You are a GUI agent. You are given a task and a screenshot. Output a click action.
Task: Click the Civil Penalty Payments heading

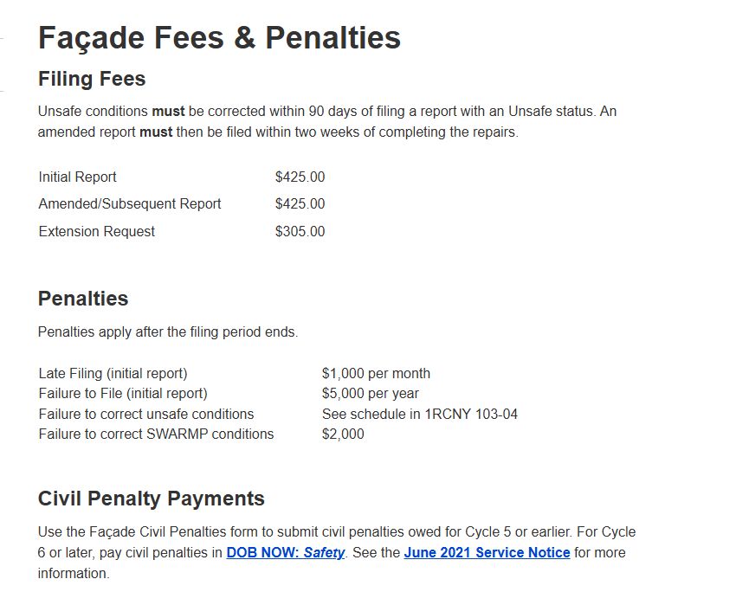pyautogui.click(x=151, y=499)
